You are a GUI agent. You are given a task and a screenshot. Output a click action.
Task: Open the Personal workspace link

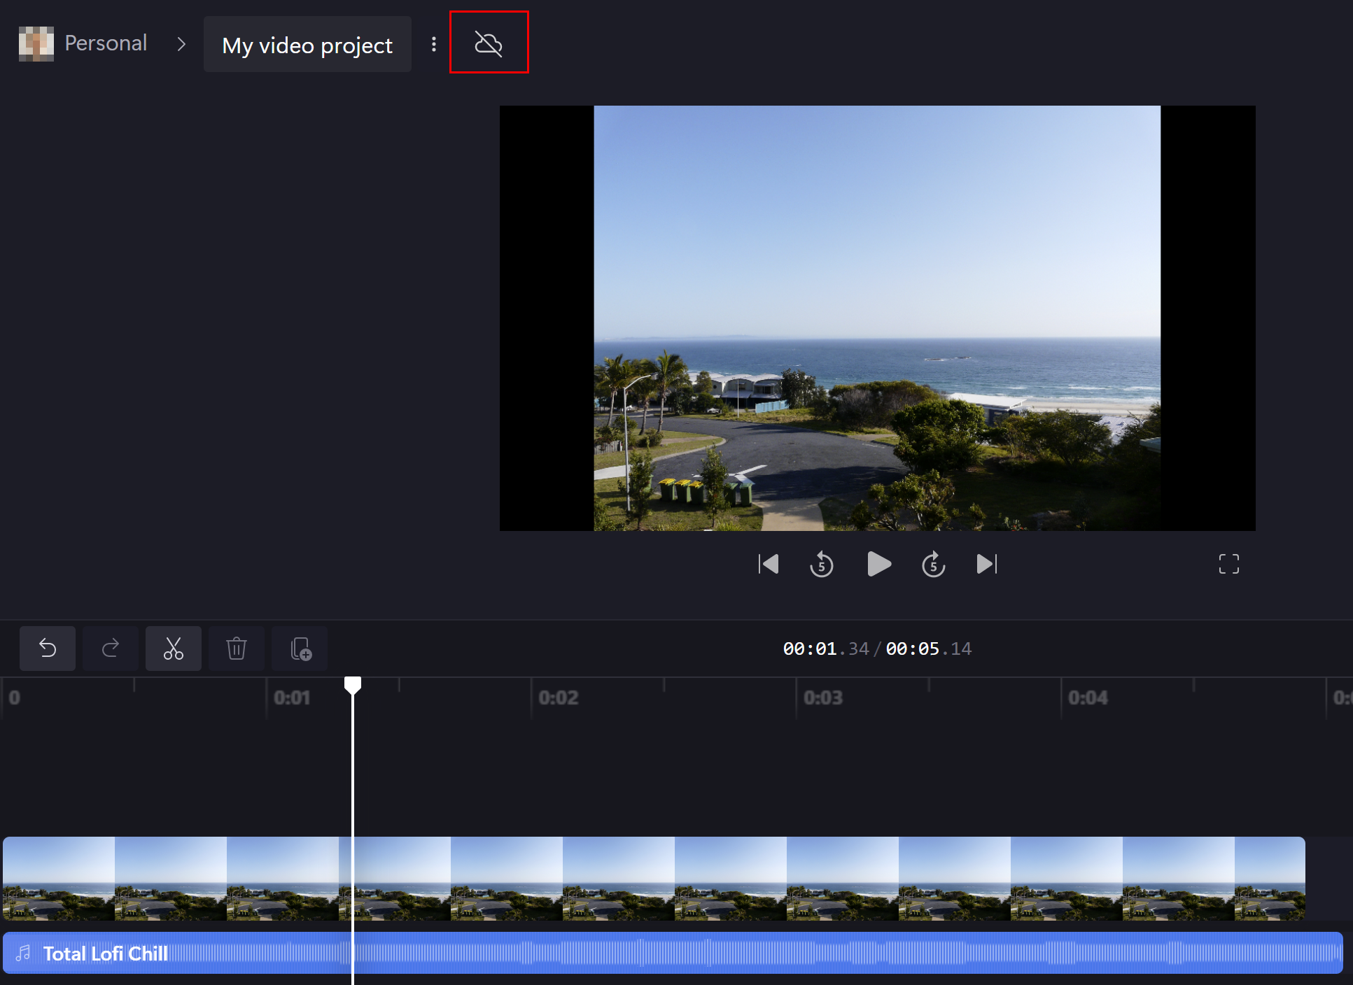tap(106, 43)
